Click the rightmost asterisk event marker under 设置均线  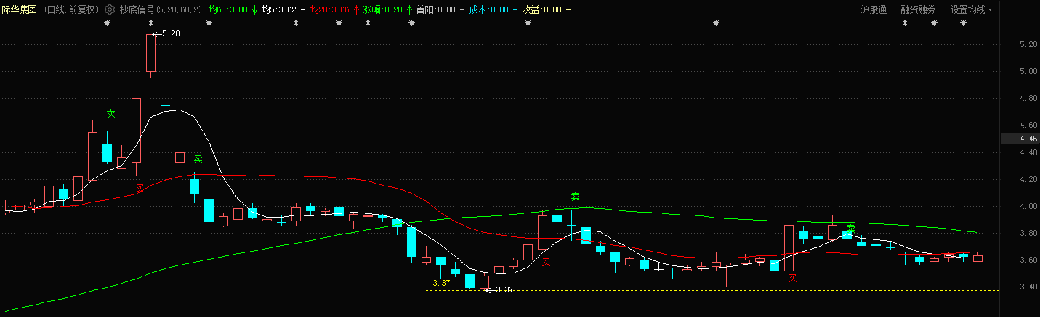click(964, 23)
